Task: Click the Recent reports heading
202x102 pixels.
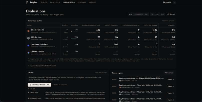Action: (118, 73)
